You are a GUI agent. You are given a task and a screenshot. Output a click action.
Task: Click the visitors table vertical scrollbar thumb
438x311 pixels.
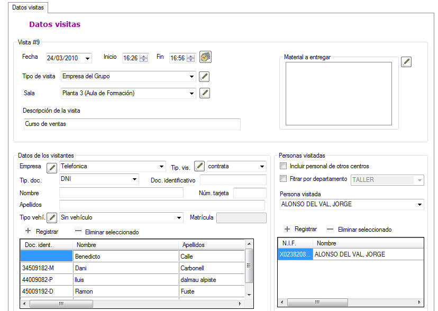click(249, 266)
